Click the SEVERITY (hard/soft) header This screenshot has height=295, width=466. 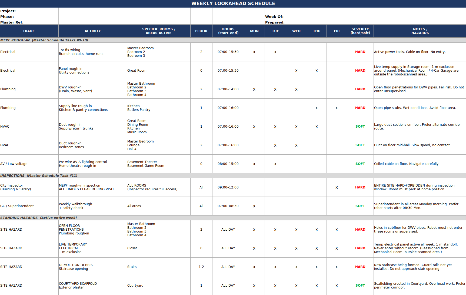click(x=360, y=31)
